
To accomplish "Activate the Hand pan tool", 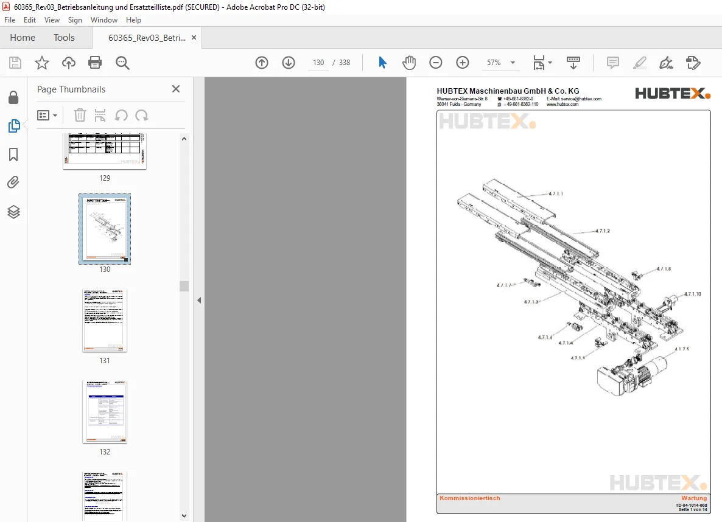I will [x=409, y=63].
